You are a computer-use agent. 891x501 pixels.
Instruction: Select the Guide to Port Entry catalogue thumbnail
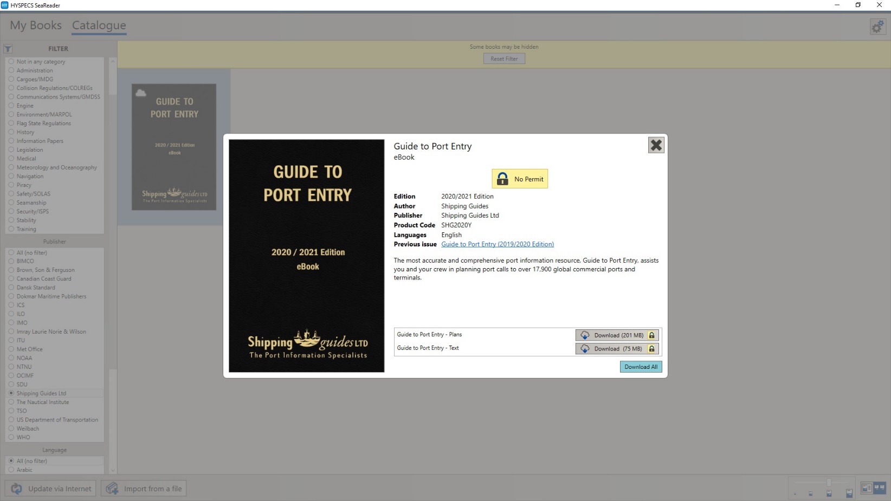point(174,147)
